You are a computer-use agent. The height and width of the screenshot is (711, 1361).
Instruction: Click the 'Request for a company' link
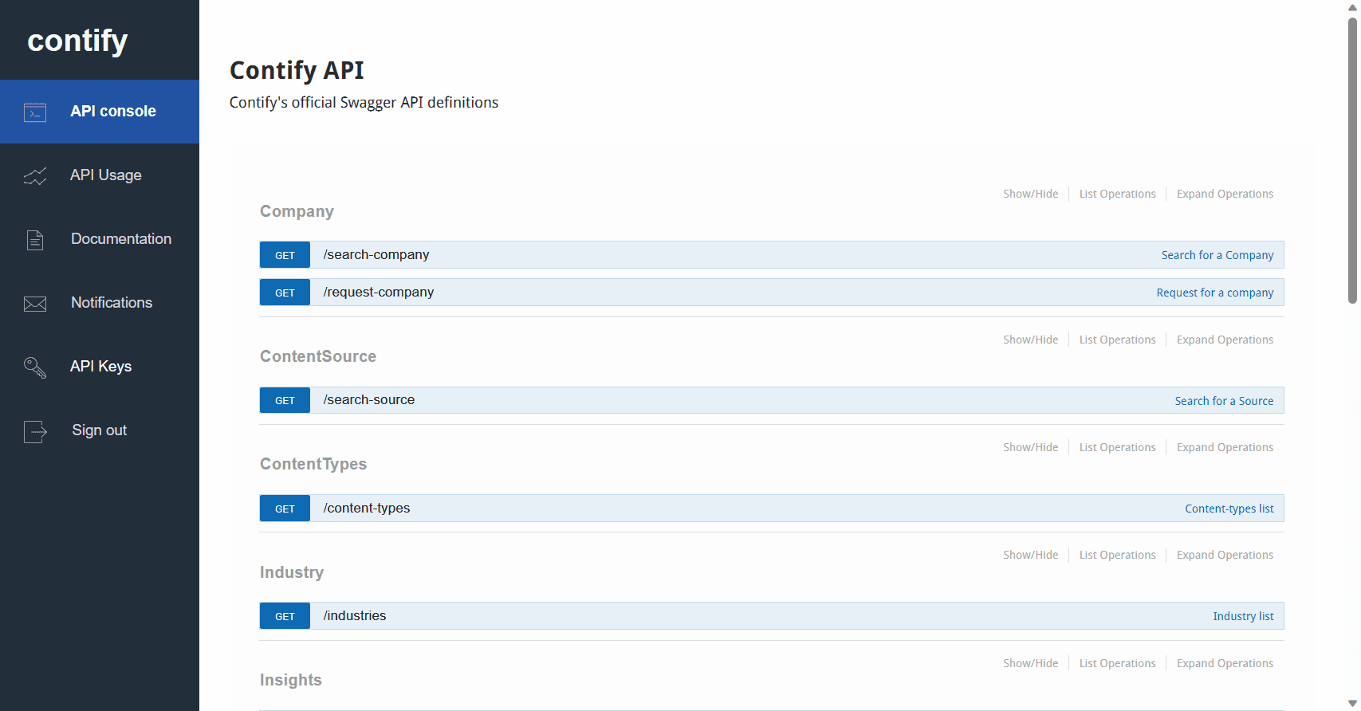1214,293
